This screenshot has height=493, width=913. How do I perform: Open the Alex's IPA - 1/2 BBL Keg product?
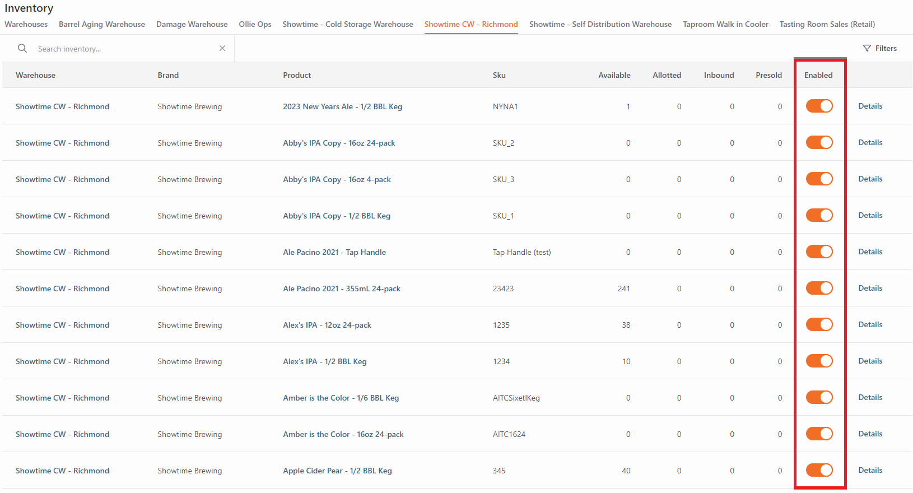324,361
